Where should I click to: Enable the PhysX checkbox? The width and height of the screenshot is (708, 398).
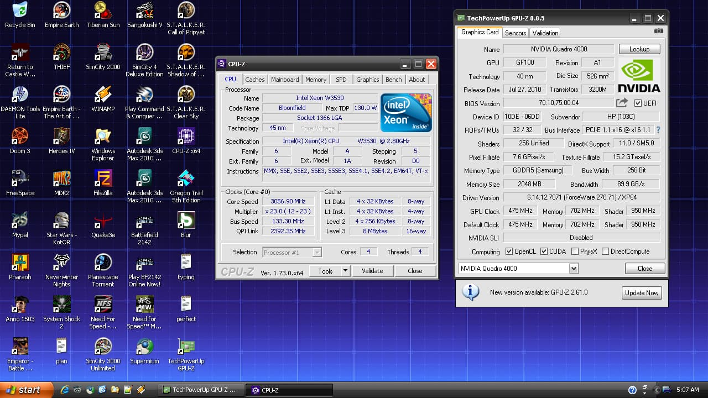pyautogui.click(x=575, y=252)
